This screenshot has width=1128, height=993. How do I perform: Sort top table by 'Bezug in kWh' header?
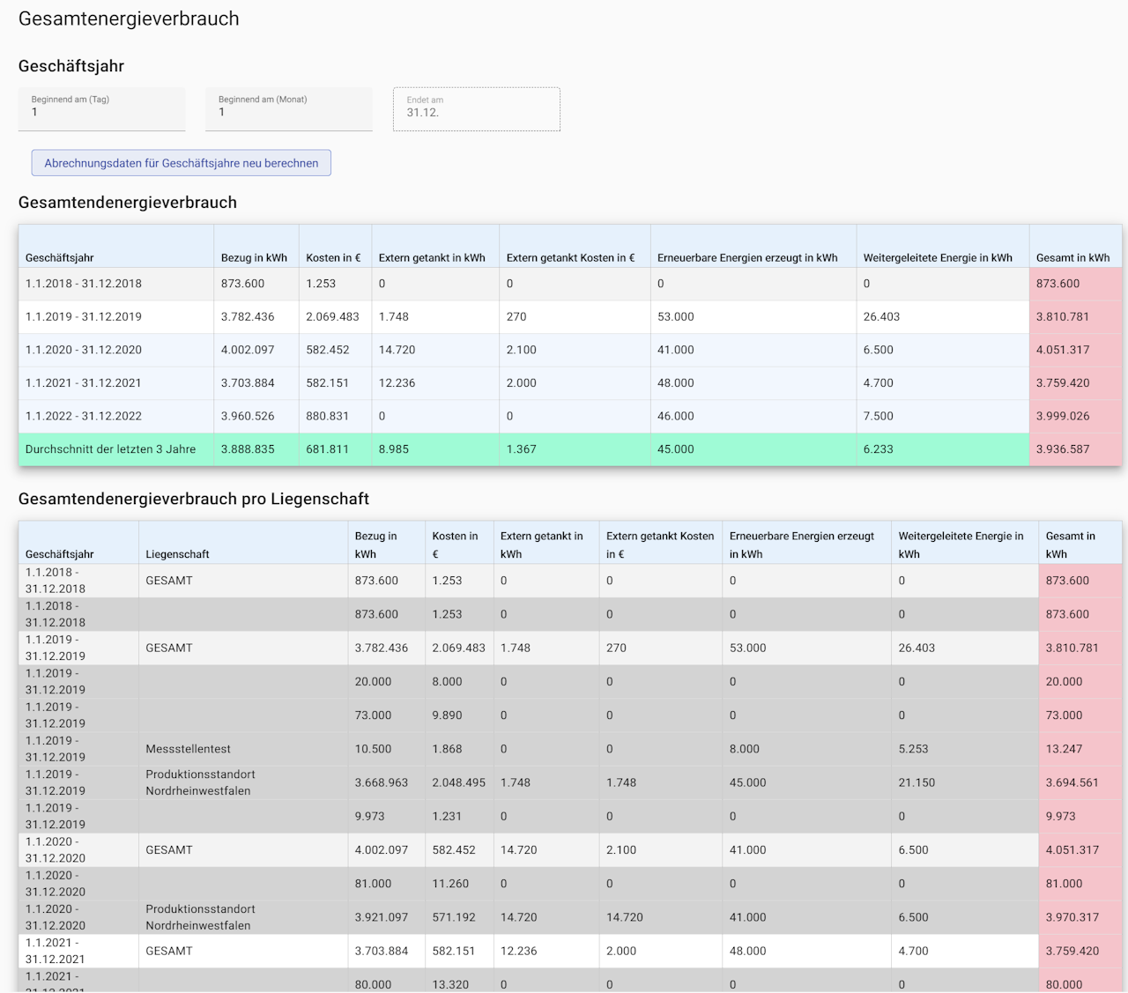tap(254, 258)
